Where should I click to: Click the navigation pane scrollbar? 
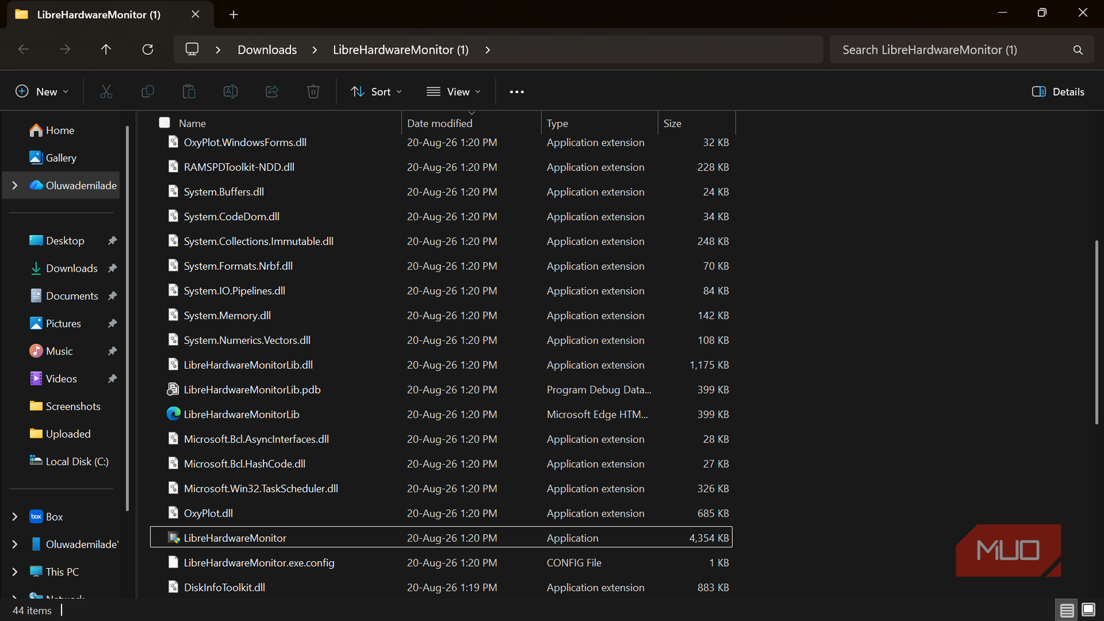click(127, 318)
